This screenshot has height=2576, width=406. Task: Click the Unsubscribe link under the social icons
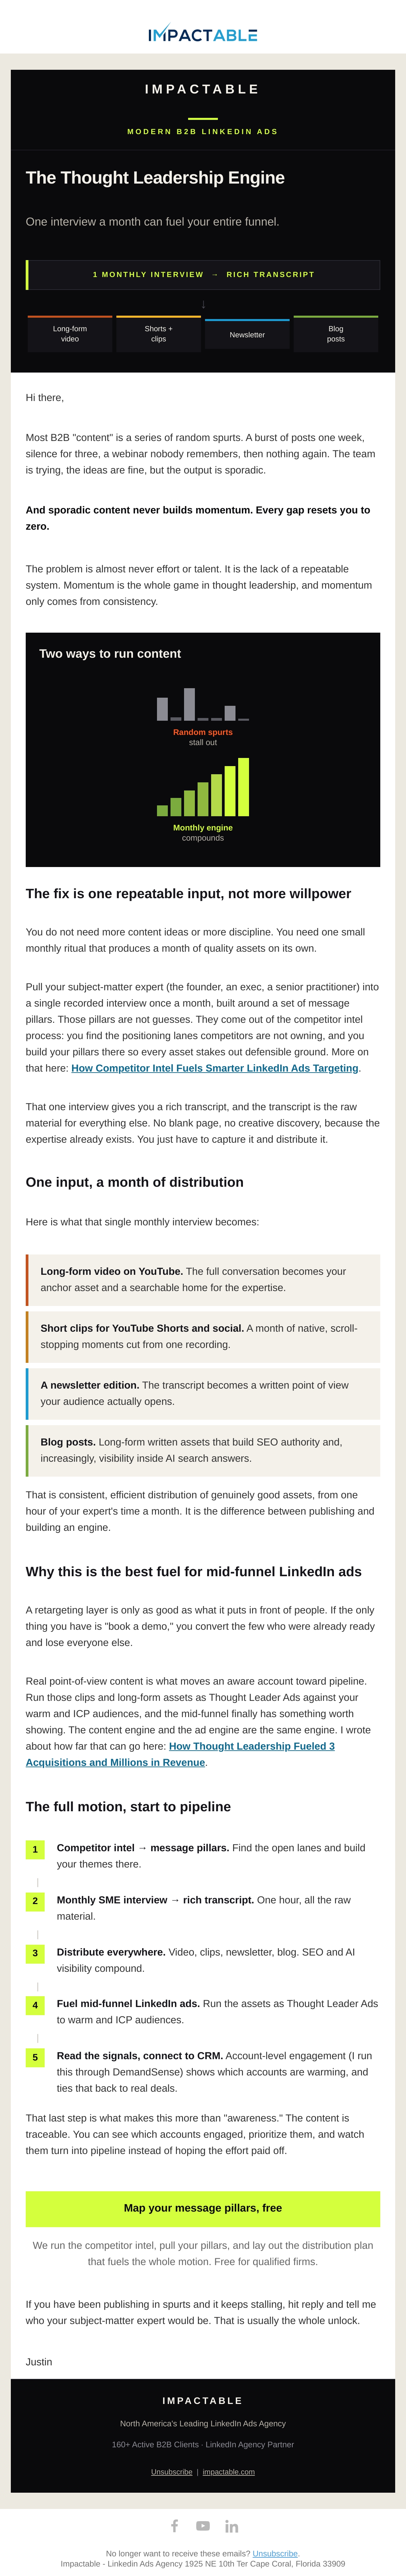[275, 2553]
